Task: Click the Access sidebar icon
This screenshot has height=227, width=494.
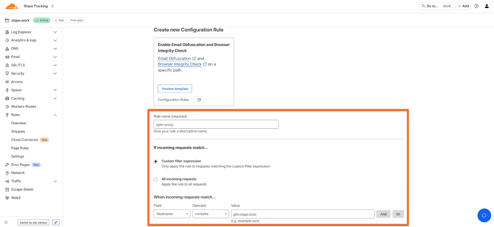Action: coord(7,82)
